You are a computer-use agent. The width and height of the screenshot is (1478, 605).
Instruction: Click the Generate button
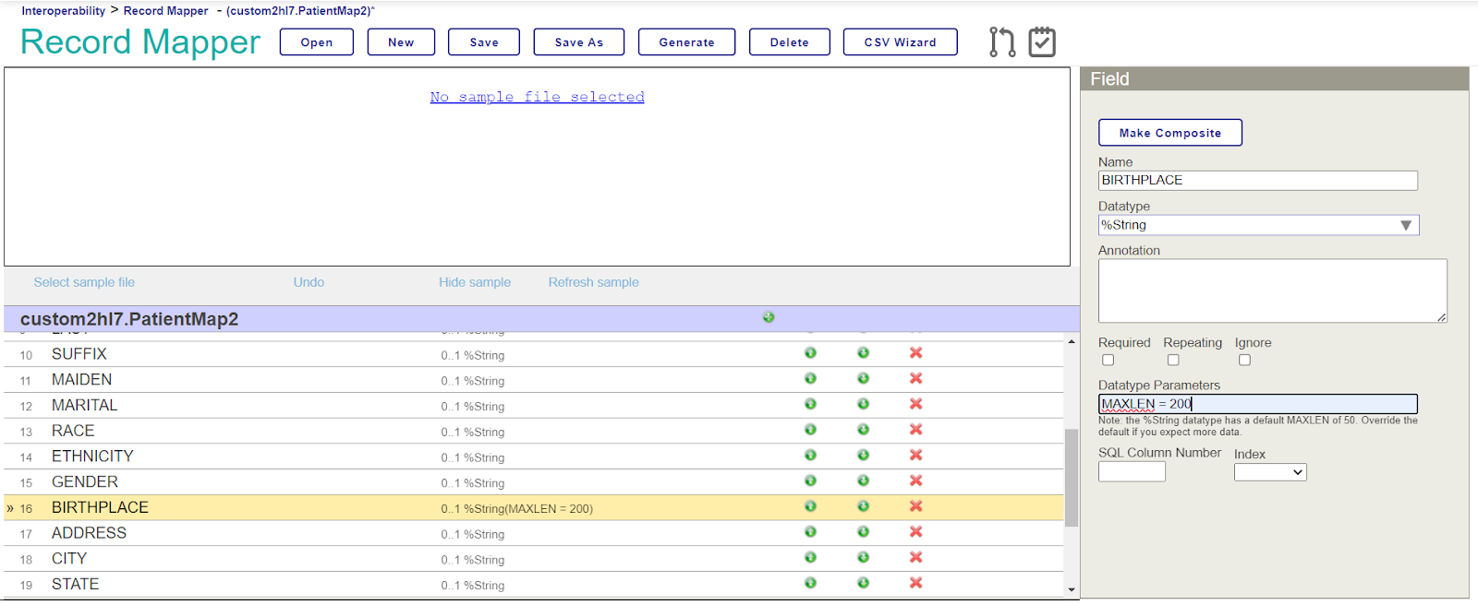pos(686,42)
